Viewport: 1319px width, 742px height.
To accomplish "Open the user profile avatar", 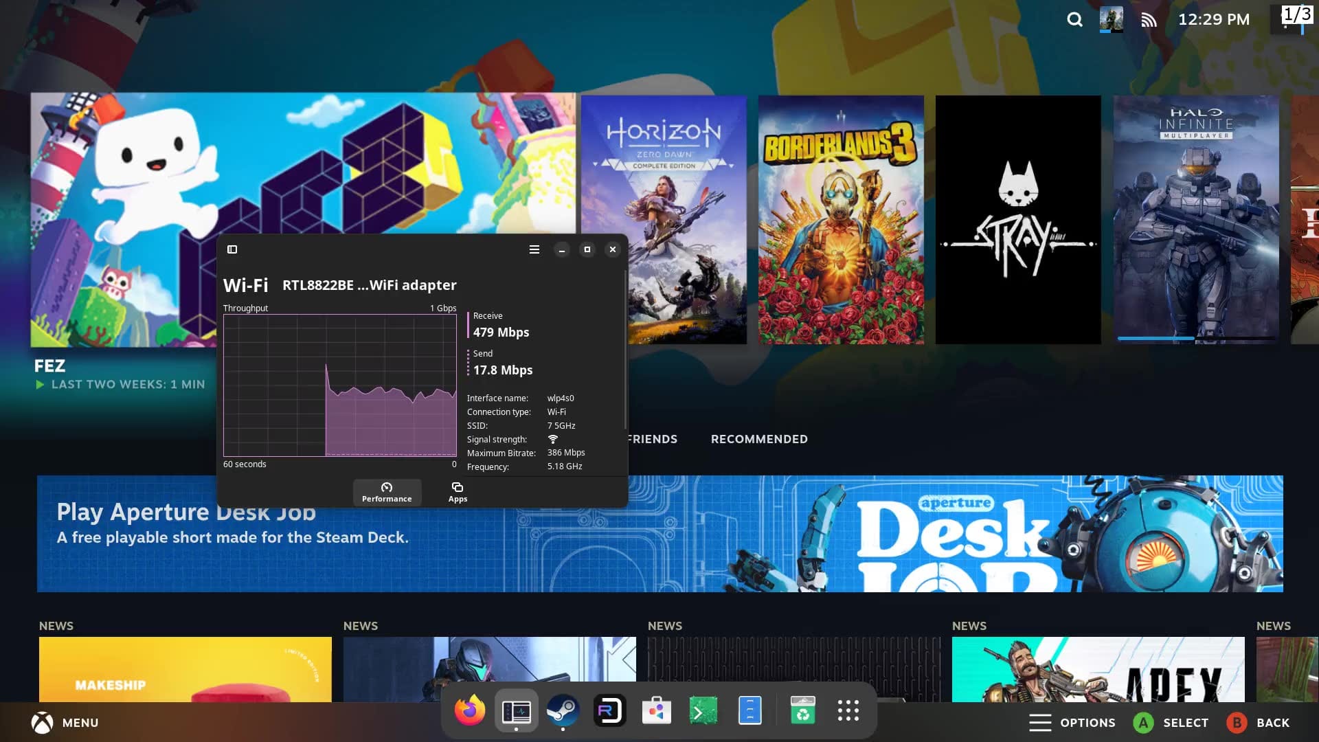I will point(1111,19).
